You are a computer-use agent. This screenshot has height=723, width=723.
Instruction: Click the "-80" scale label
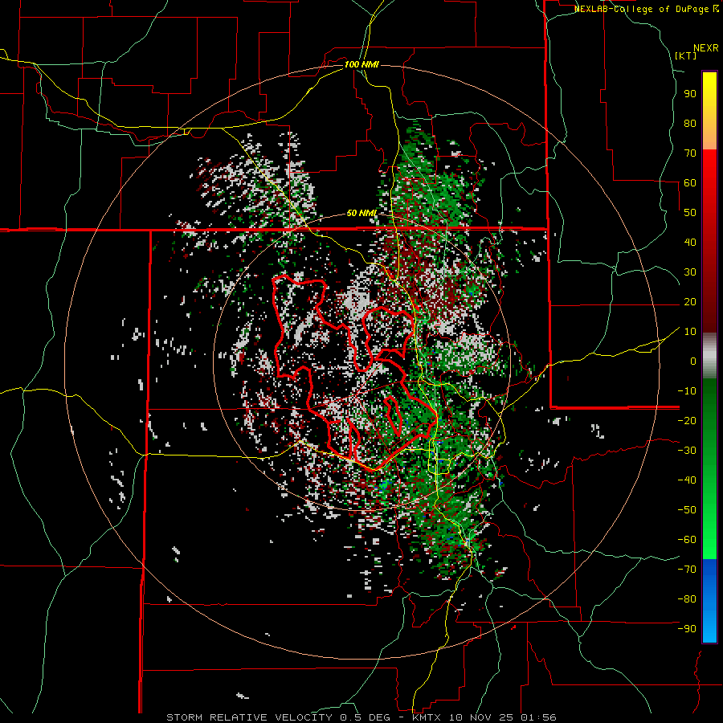pos(687,599)
